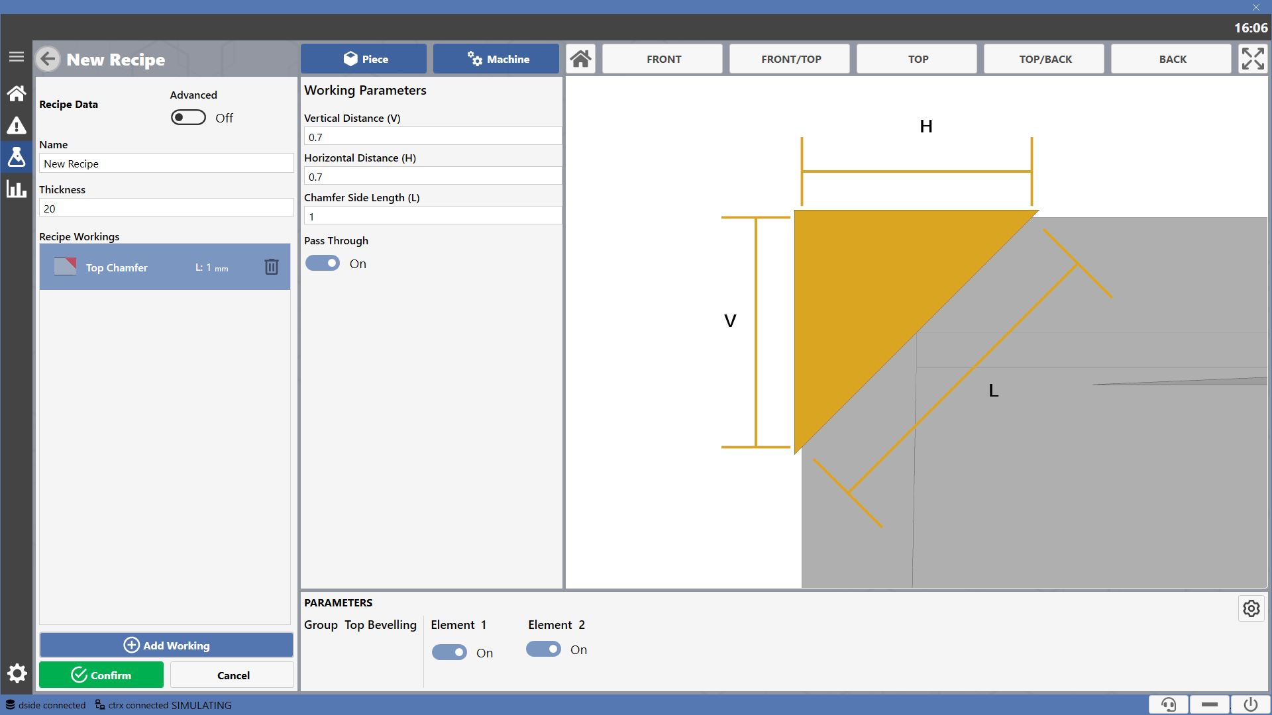
Task: Confirm the new recipe
Action: coord(101,675)
